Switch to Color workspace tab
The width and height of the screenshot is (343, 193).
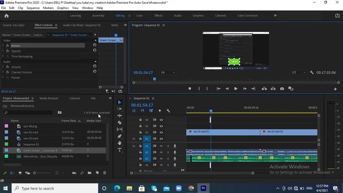139,16
